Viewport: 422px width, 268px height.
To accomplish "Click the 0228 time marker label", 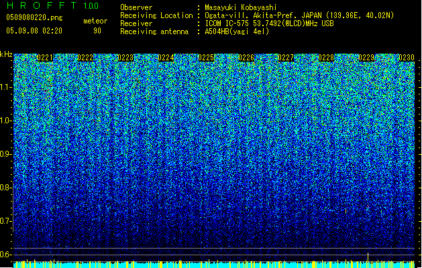I will point(326,58).
